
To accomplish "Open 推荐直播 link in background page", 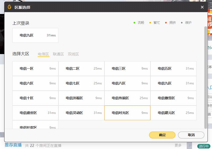I will [13, 145].
